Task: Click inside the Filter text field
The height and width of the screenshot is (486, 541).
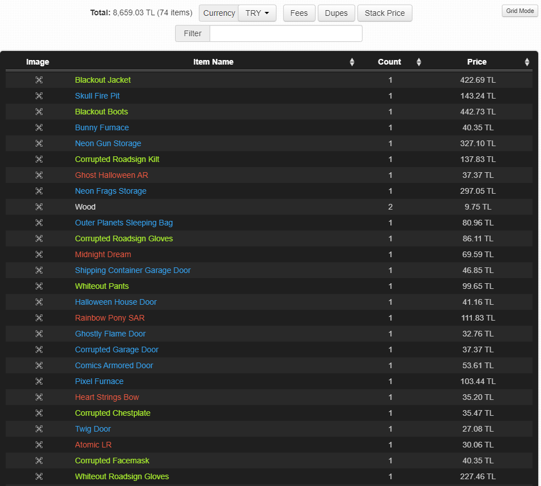Action: tap(286, 33)
